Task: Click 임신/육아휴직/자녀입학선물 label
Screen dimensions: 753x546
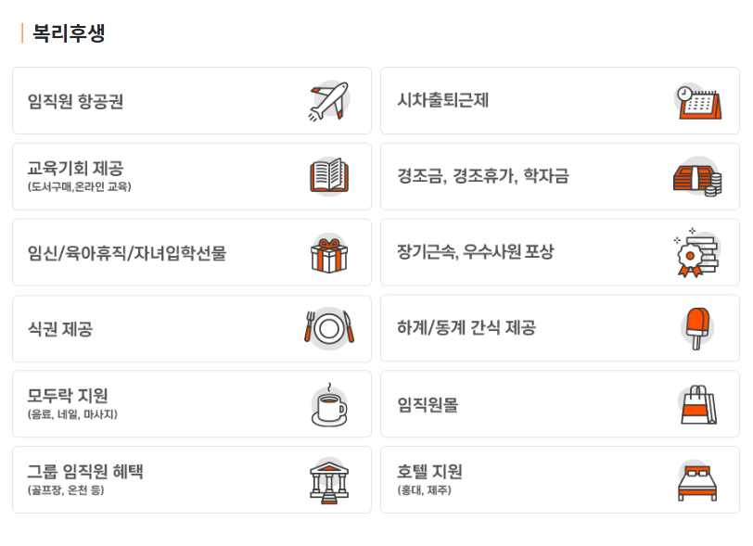Action: pos(127,253)
